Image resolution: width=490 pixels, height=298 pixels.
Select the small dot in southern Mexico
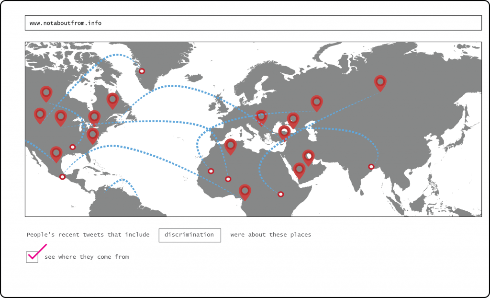pyautogui.click(x=63, y=177)
